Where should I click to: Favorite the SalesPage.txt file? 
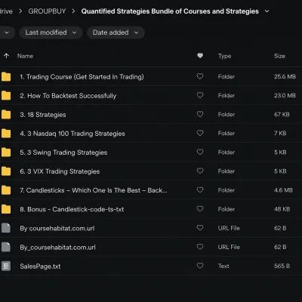[200, 266]
